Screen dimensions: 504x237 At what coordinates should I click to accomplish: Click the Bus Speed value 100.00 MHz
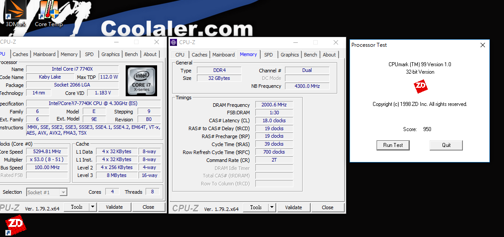click(47, 167)
